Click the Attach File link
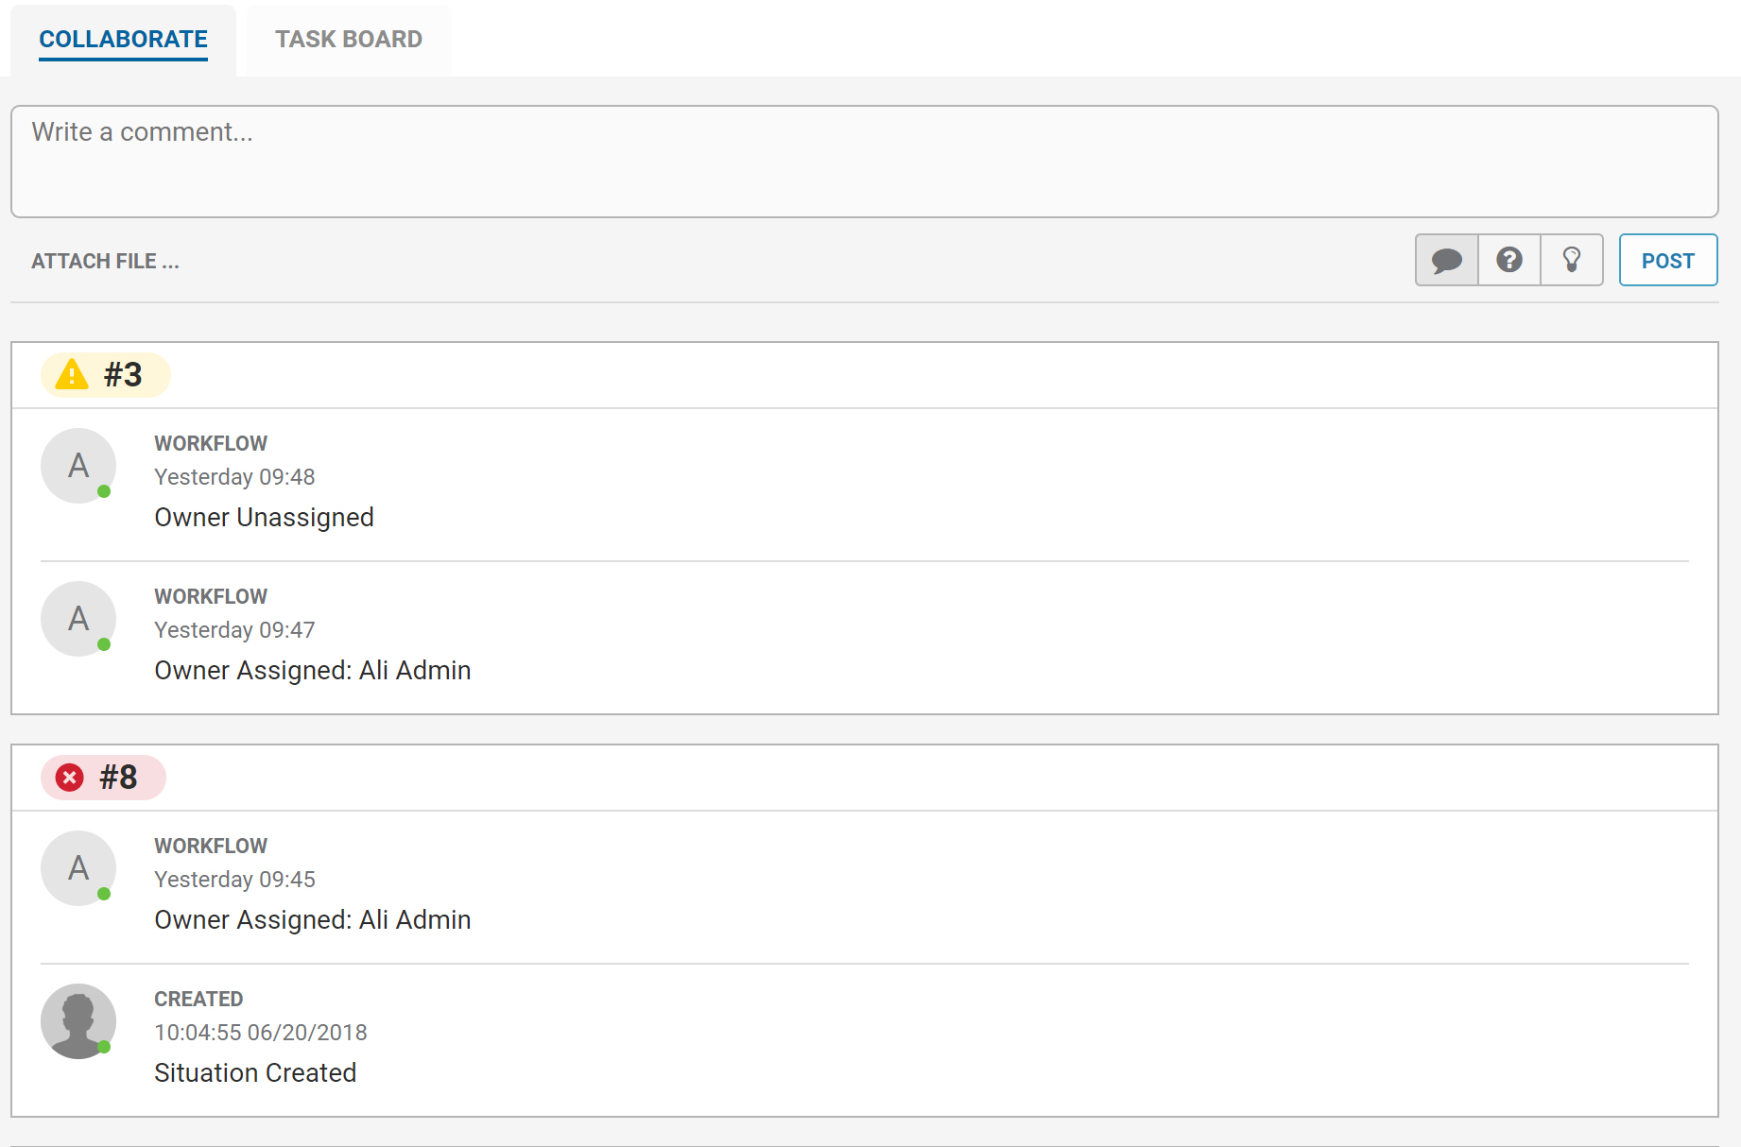The width and height of the screenshot is (1741, 1147). [105, 261]
